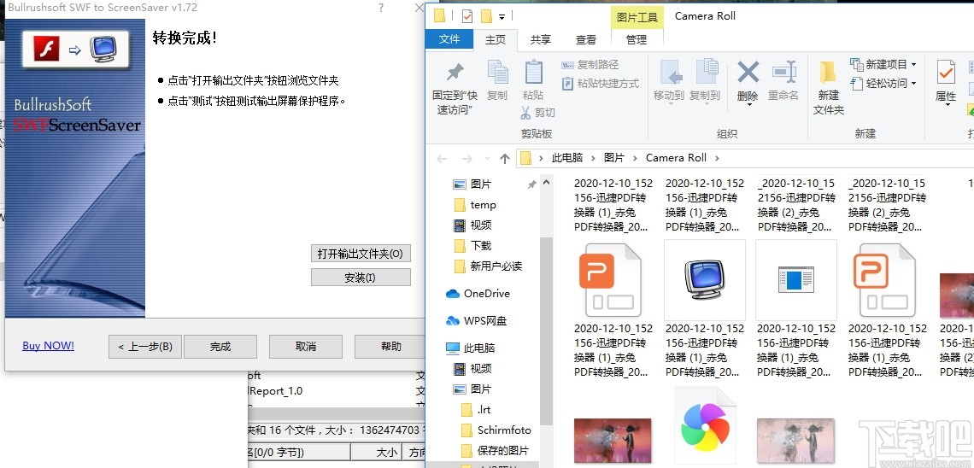The image size is (974, 468).
Task: Open the File (文件) tab
Action: 449,38
